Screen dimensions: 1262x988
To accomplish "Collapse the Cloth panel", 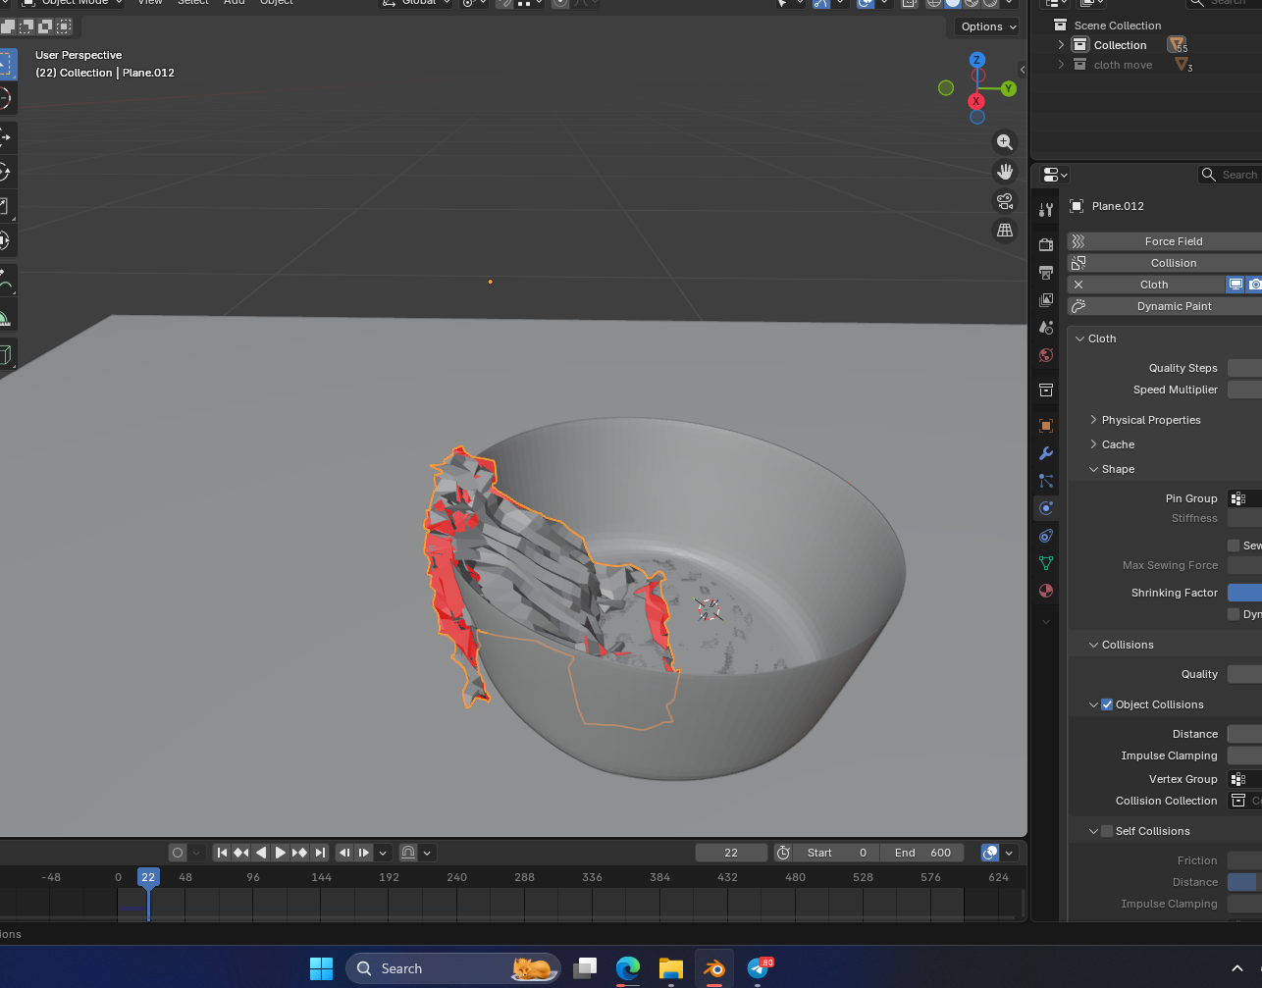I will click(x=1080, y=338).
